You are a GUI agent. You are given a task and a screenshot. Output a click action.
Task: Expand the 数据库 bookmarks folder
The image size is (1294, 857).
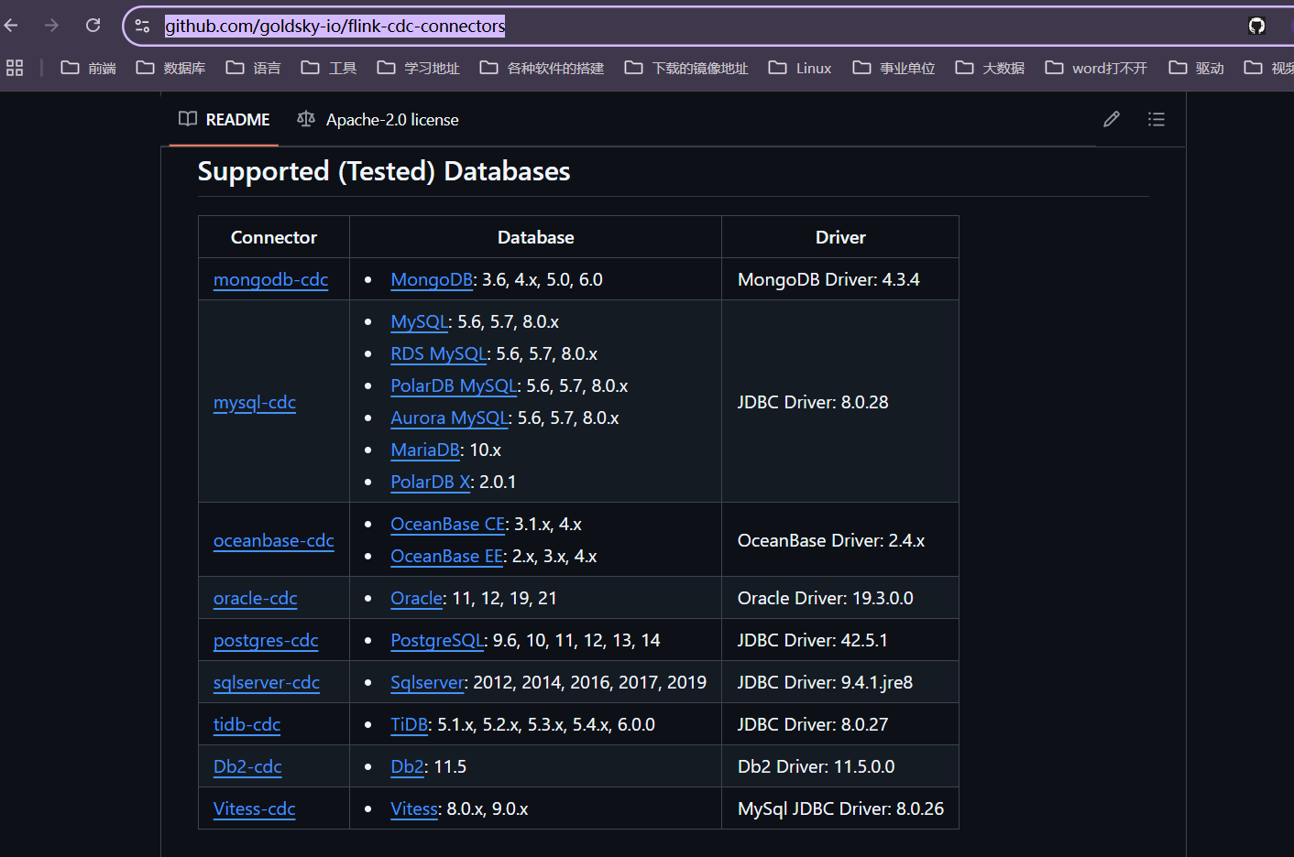[x=181, y=67]
